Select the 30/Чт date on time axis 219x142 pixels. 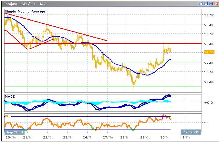(165, 137)
